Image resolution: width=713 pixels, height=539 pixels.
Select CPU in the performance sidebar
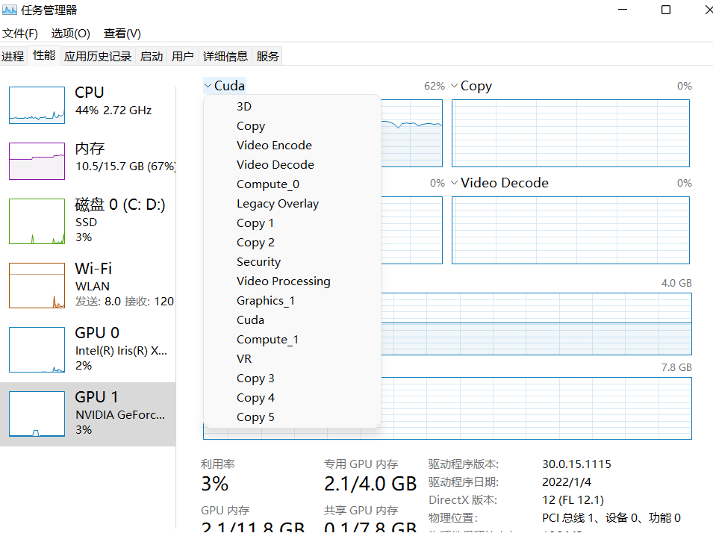point(90,105)
